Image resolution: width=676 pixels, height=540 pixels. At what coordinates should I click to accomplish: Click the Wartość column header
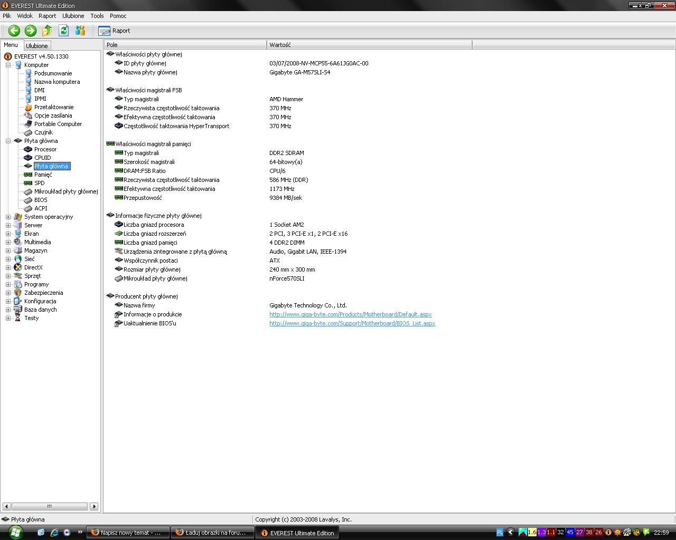pos(369,45)
